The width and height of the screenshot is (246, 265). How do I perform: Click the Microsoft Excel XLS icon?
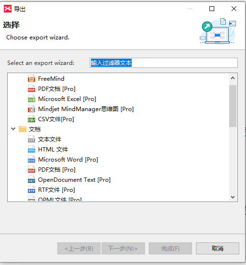coord(31,99)
